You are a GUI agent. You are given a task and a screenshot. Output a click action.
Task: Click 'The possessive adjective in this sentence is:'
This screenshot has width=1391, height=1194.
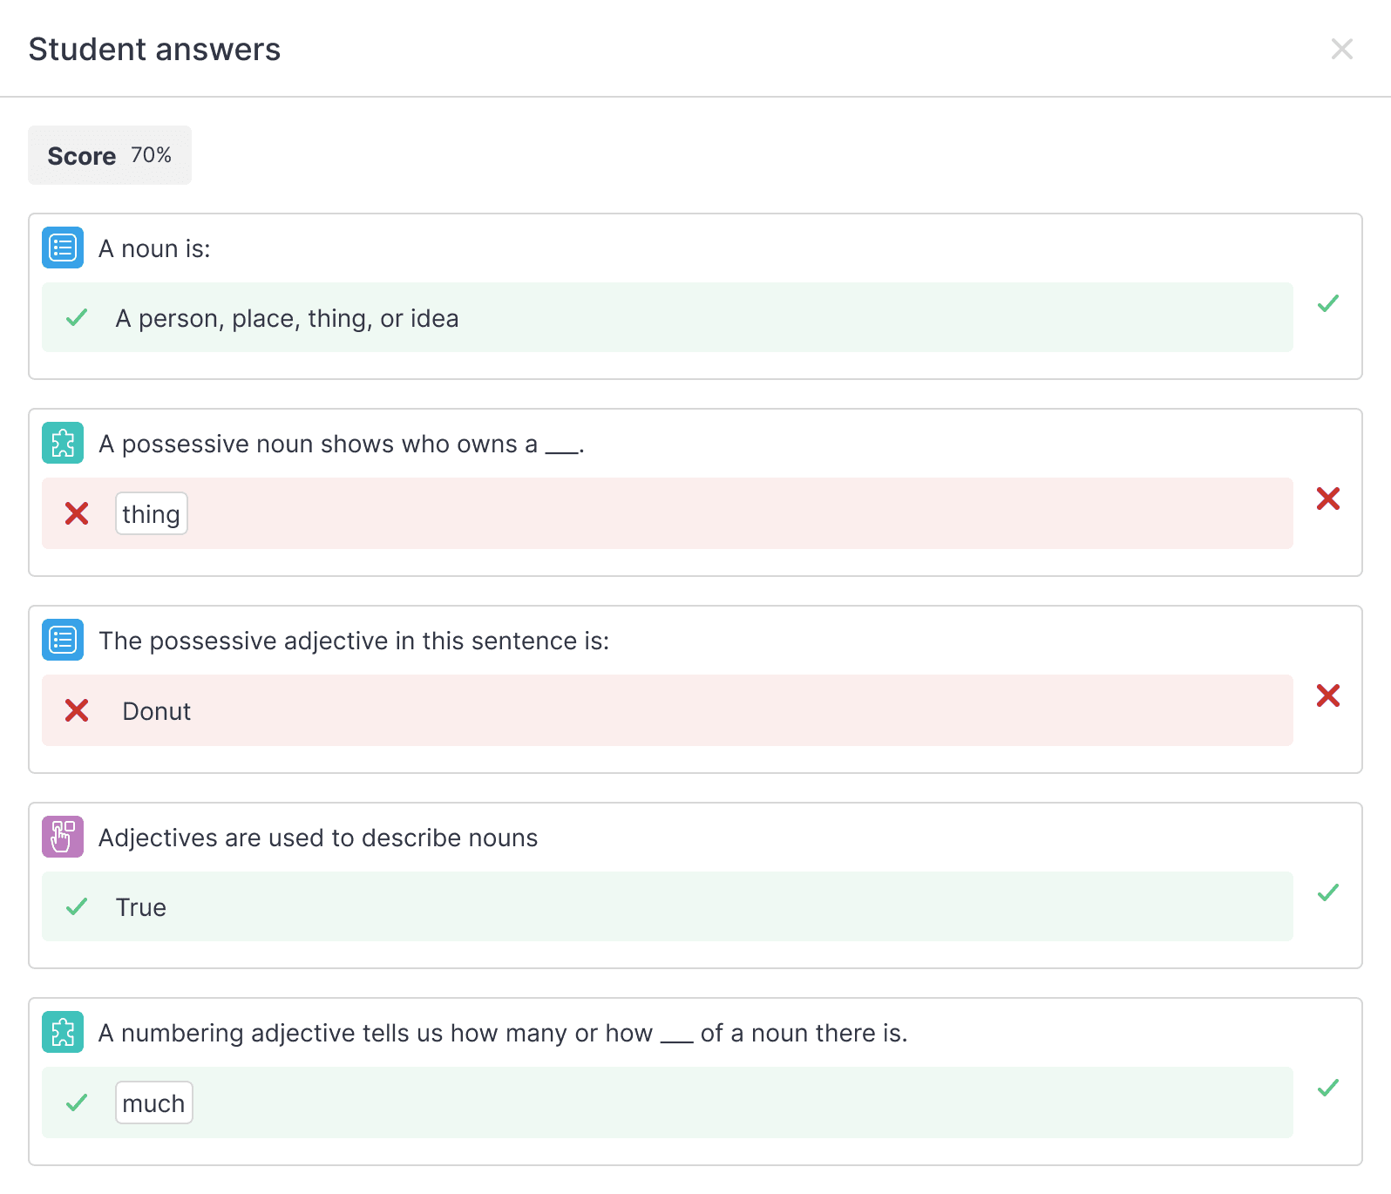(x=354, y=641)
